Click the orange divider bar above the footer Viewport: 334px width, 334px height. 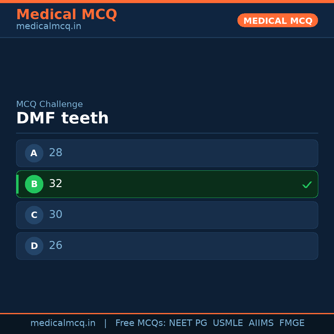click(167, 313)
